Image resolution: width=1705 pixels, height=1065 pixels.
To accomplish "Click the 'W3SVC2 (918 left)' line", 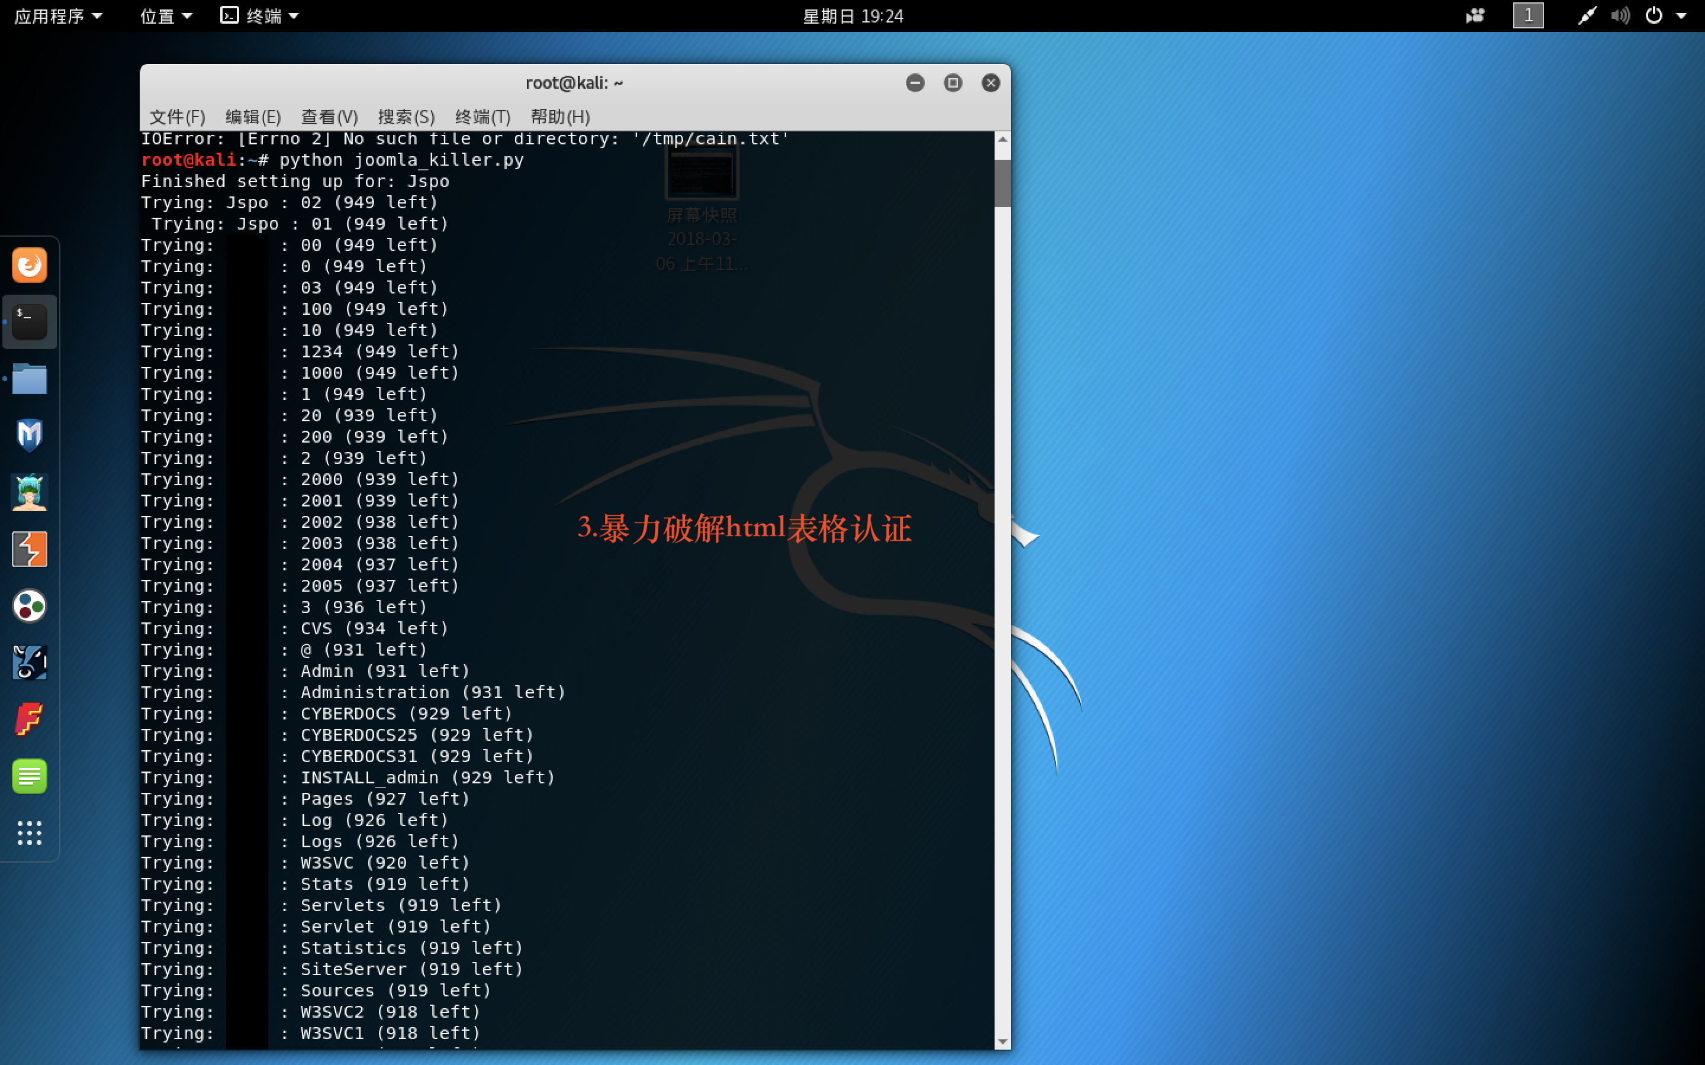I will pyautogui.click(x=311, y=1012).
